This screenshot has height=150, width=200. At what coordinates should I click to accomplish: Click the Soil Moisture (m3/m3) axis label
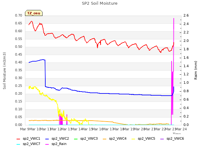(4, 71)
